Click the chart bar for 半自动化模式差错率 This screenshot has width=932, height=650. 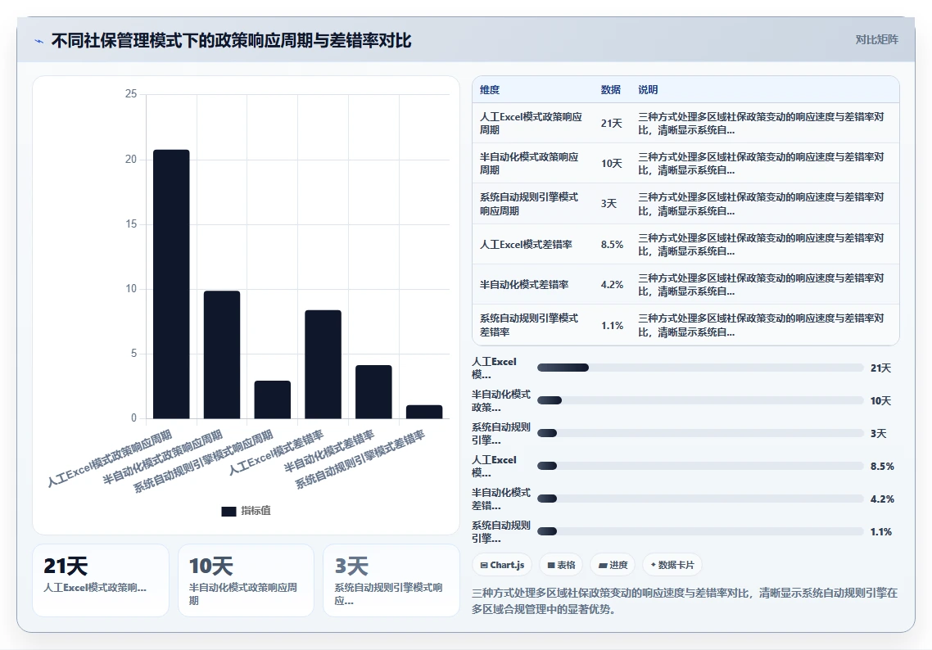[373, 391]
